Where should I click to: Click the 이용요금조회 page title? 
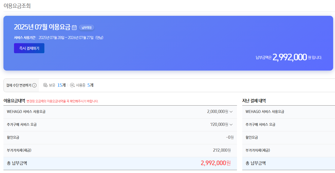tap(17, 6)
